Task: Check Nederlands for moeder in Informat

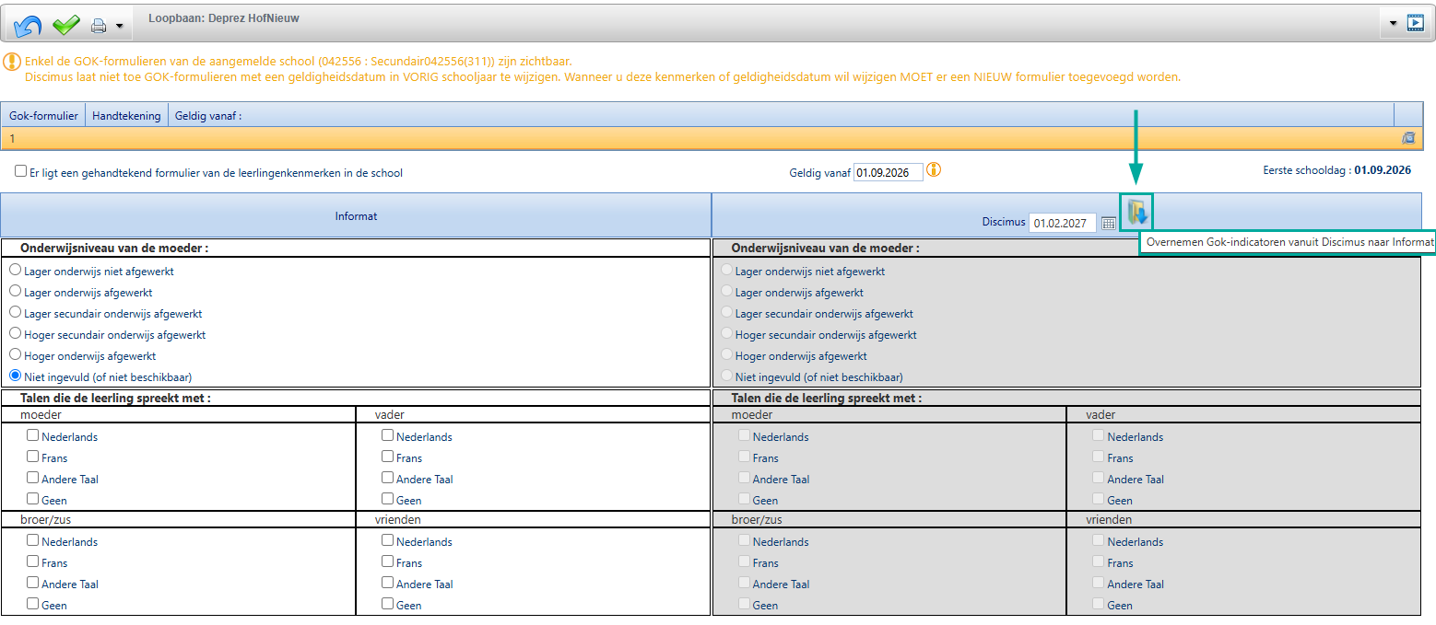Action: click(33, 435)
